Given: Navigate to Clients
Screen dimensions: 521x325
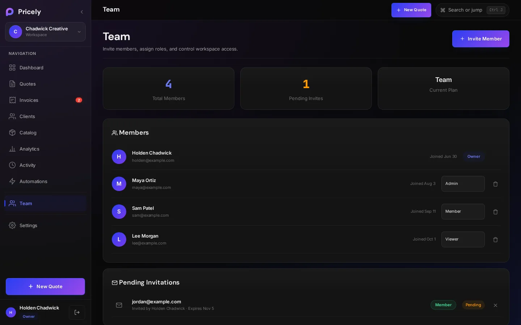Looking at the screenshot, I should coord(45,116).
